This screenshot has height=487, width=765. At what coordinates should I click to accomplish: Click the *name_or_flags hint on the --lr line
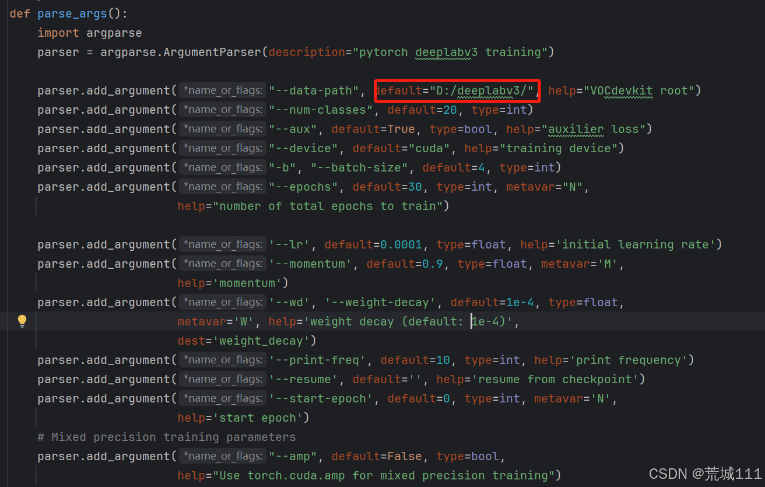(x=222, y=244)
